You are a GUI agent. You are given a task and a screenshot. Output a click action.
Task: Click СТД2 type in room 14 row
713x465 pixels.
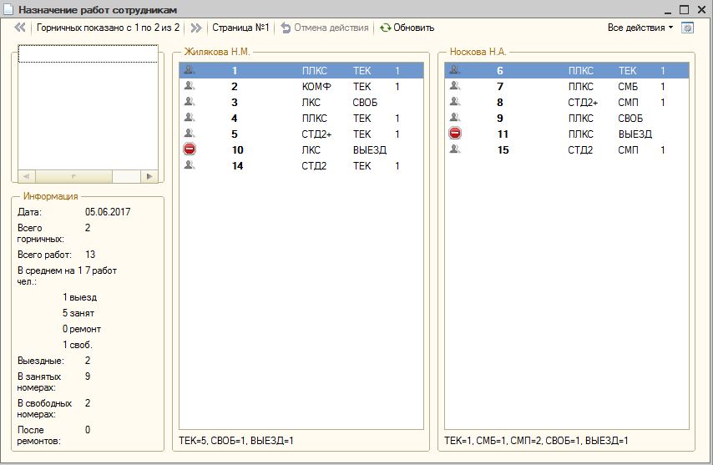point(314,166)
